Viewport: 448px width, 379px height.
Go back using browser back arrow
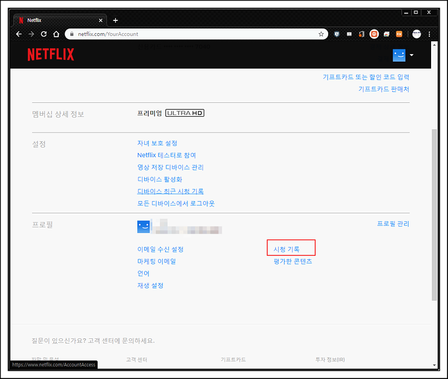click(x=19, y=34)
